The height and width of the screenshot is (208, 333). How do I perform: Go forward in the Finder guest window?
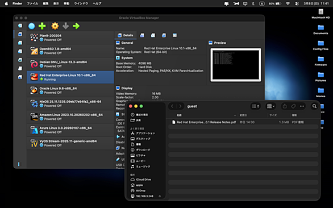(180, 106)
